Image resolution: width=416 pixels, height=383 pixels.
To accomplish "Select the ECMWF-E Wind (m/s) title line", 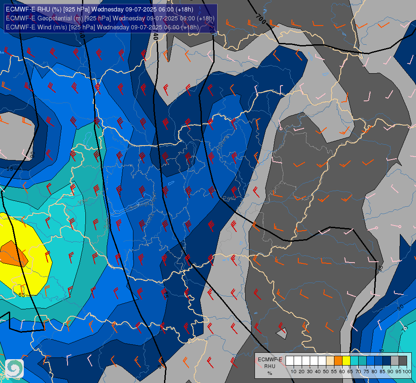I will [102, 27].
